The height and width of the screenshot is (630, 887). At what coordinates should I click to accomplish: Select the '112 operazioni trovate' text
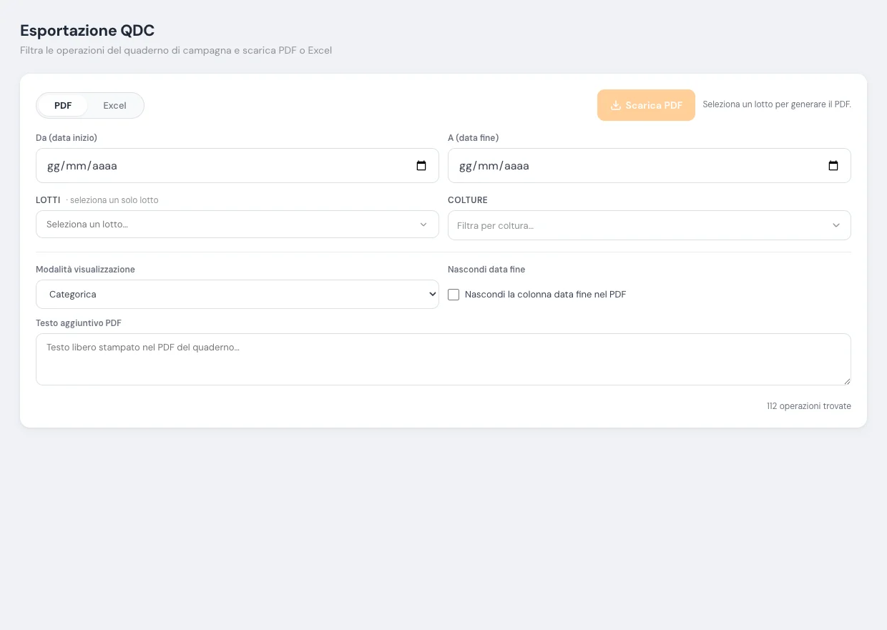tap(809, 406)
